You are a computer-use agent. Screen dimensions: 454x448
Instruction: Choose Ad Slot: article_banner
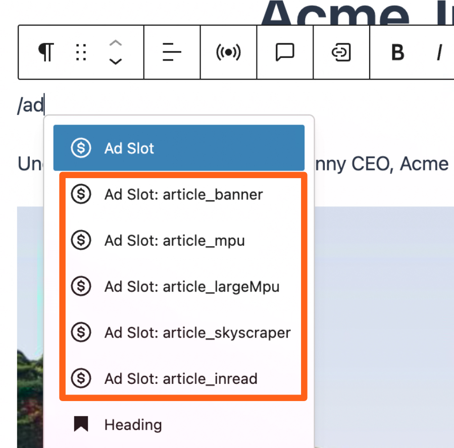coord(183,194)
